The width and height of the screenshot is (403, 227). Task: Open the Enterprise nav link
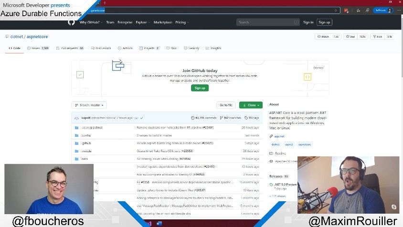[x=125, y=22]
